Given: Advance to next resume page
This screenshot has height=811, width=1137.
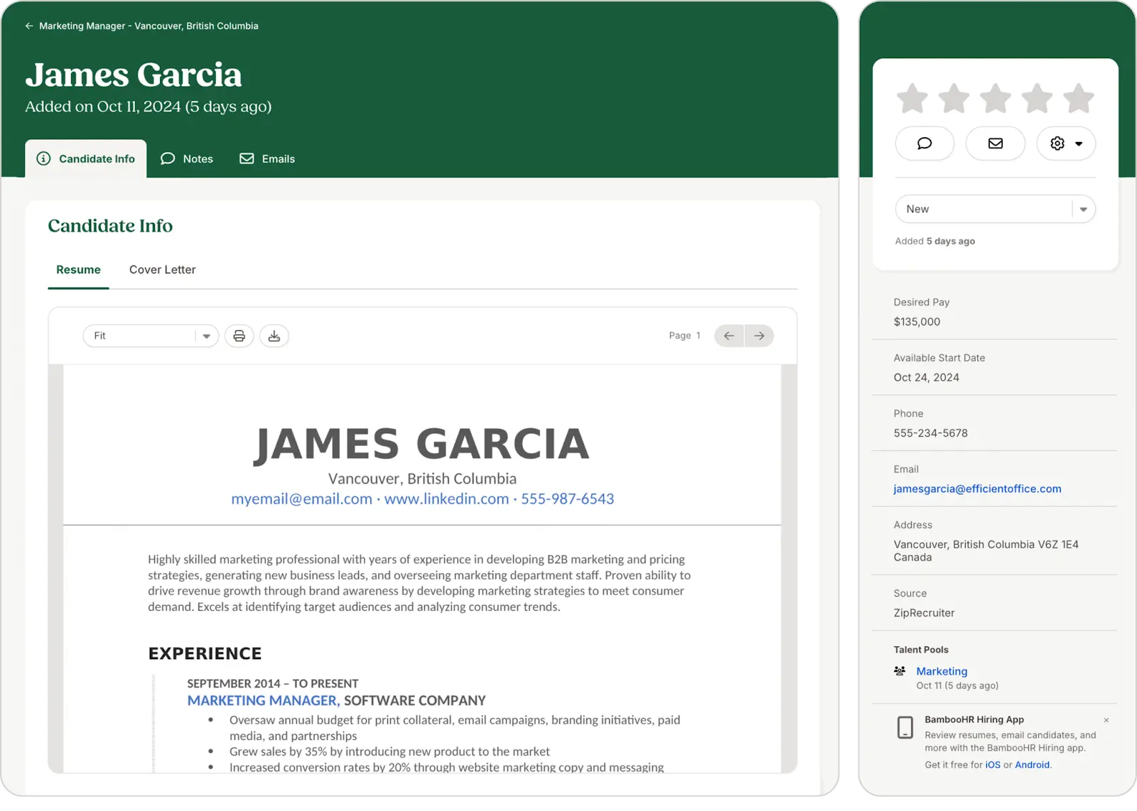Looking at the screenshot, I should [x=759, y=336].
